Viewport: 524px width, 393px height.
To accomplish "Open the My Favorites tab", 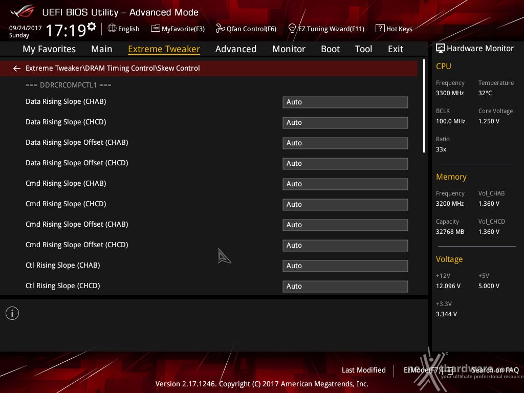I will coord(49,49).
